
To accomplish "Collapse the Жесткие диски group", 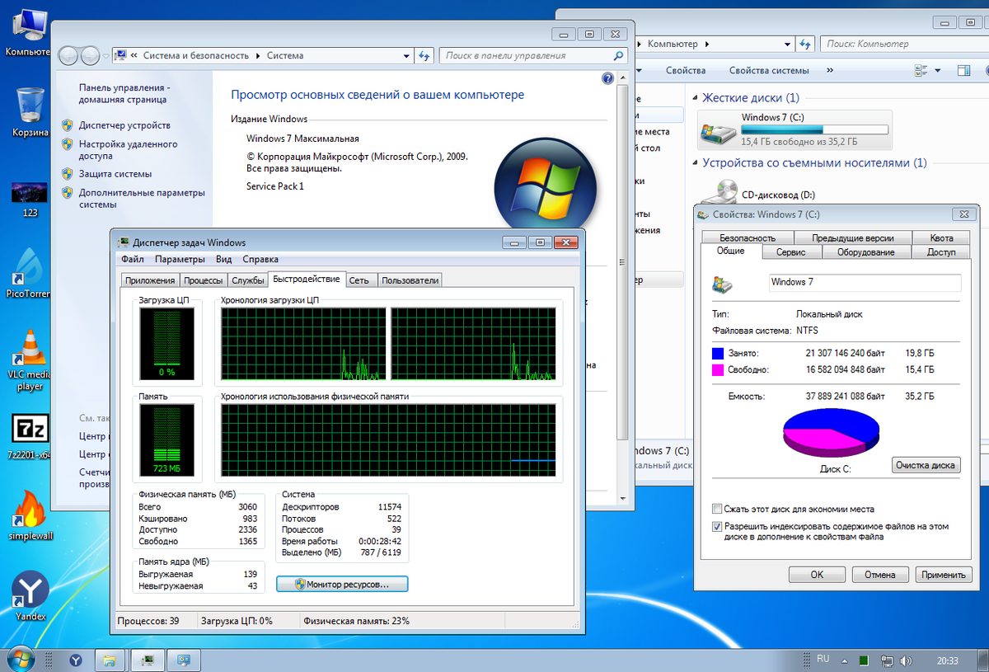I will click(695, 98).
